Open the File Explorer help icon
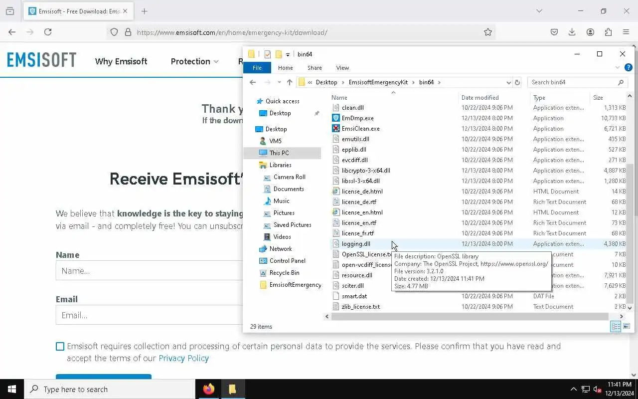 coord(629,67)
